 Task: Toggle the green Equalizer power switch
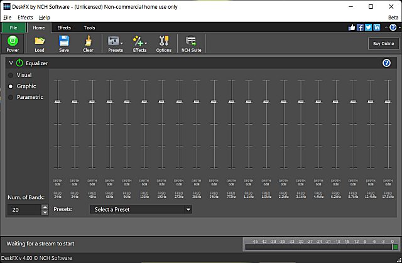coord(19,63)
